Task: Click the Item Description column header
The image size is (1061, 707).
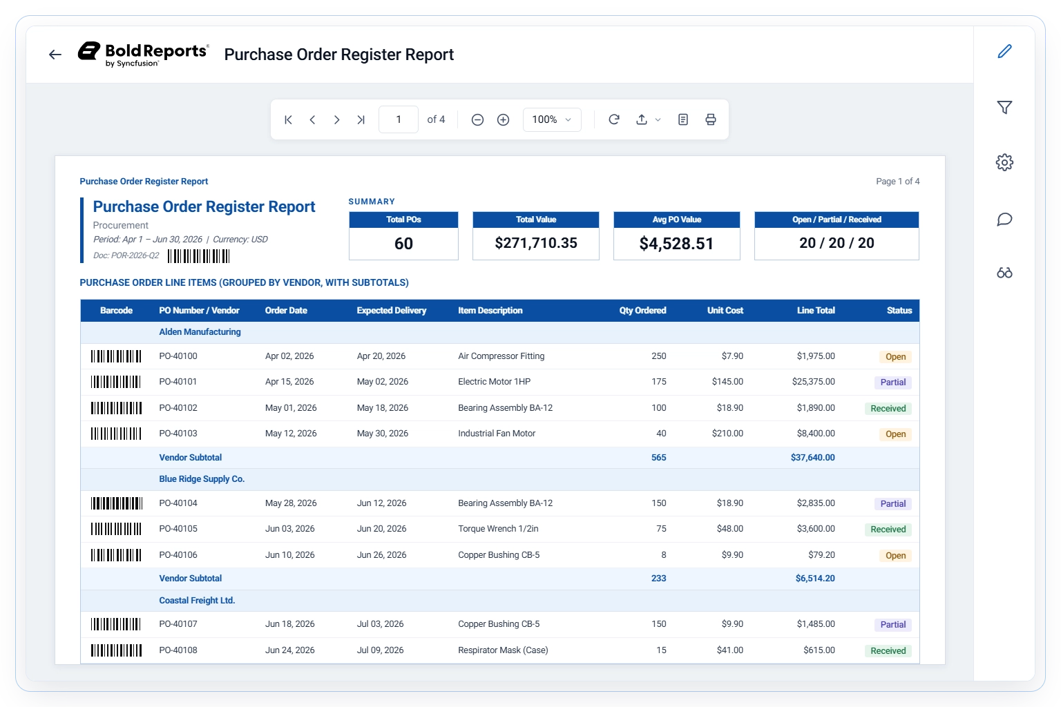Action: (x=490, y=311)
